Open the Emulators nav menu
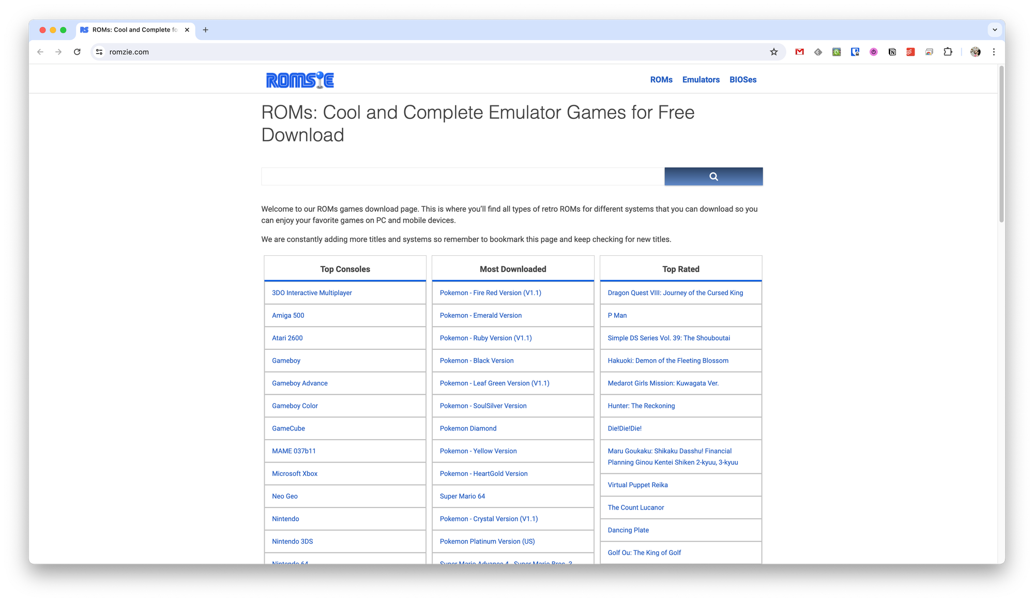 pos(701,80)
